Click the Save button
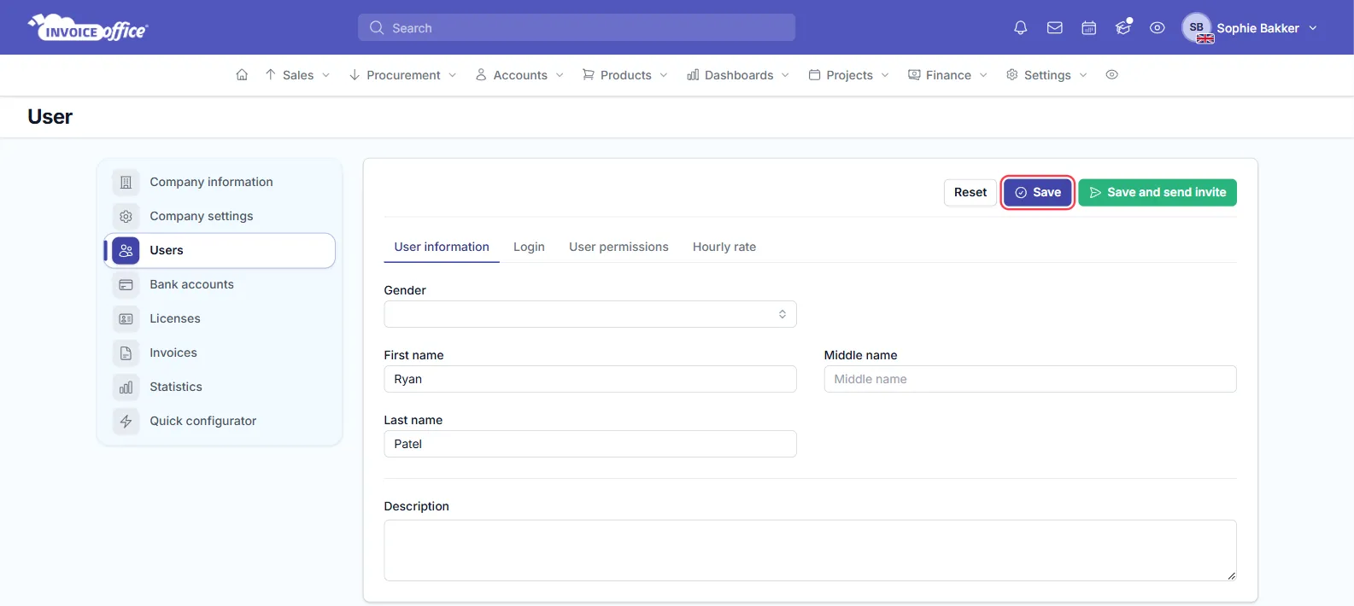The image size is (1354, 606). (x=1037, y=192)
